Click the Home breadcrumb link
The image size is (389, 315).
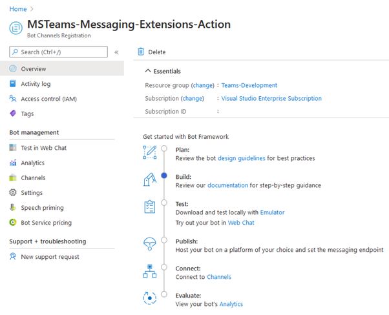[17, 9]
